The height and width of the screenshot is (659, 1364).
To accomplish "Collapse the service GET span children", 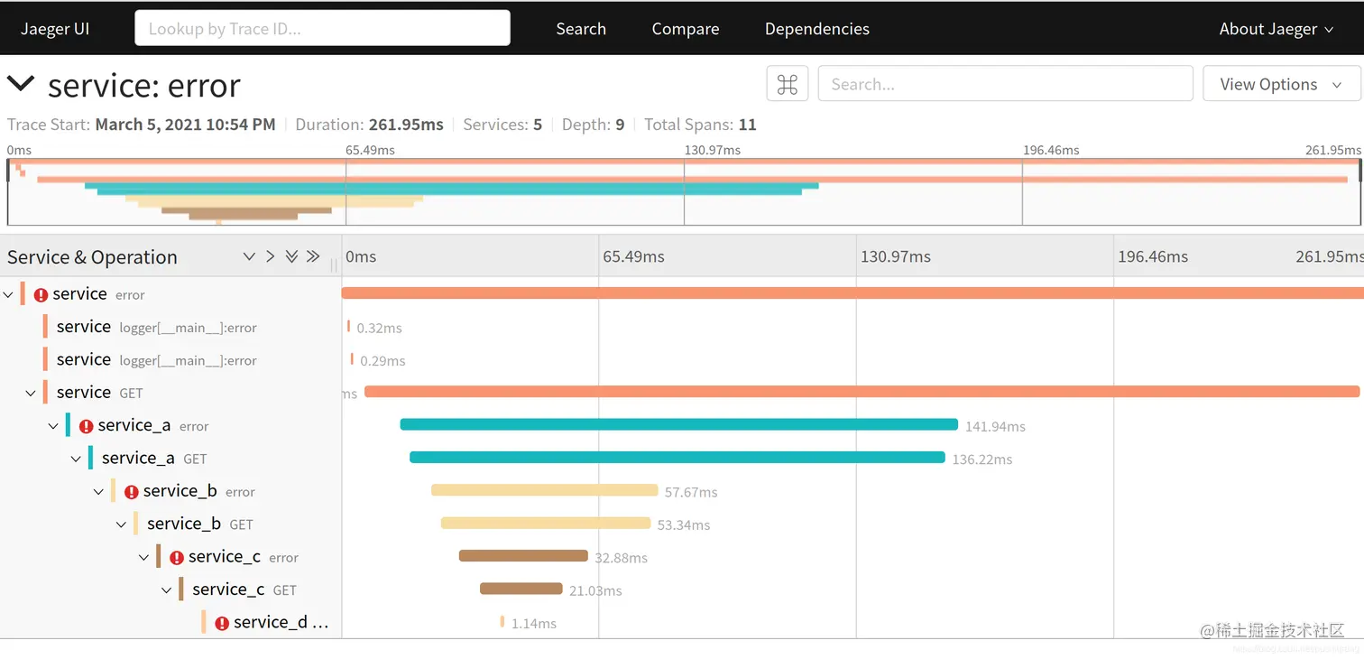I will tap(32, 393).
